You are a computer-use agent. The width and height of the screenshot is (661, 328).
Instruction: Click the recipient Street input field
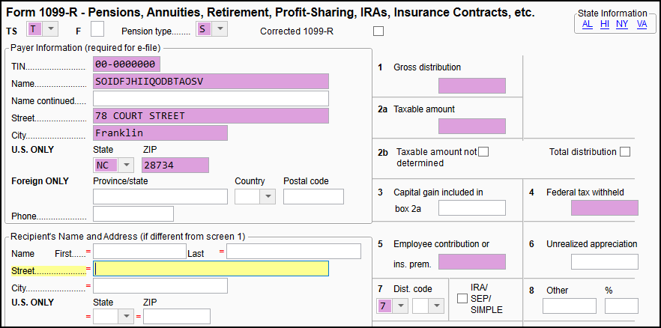click(211, 269)
